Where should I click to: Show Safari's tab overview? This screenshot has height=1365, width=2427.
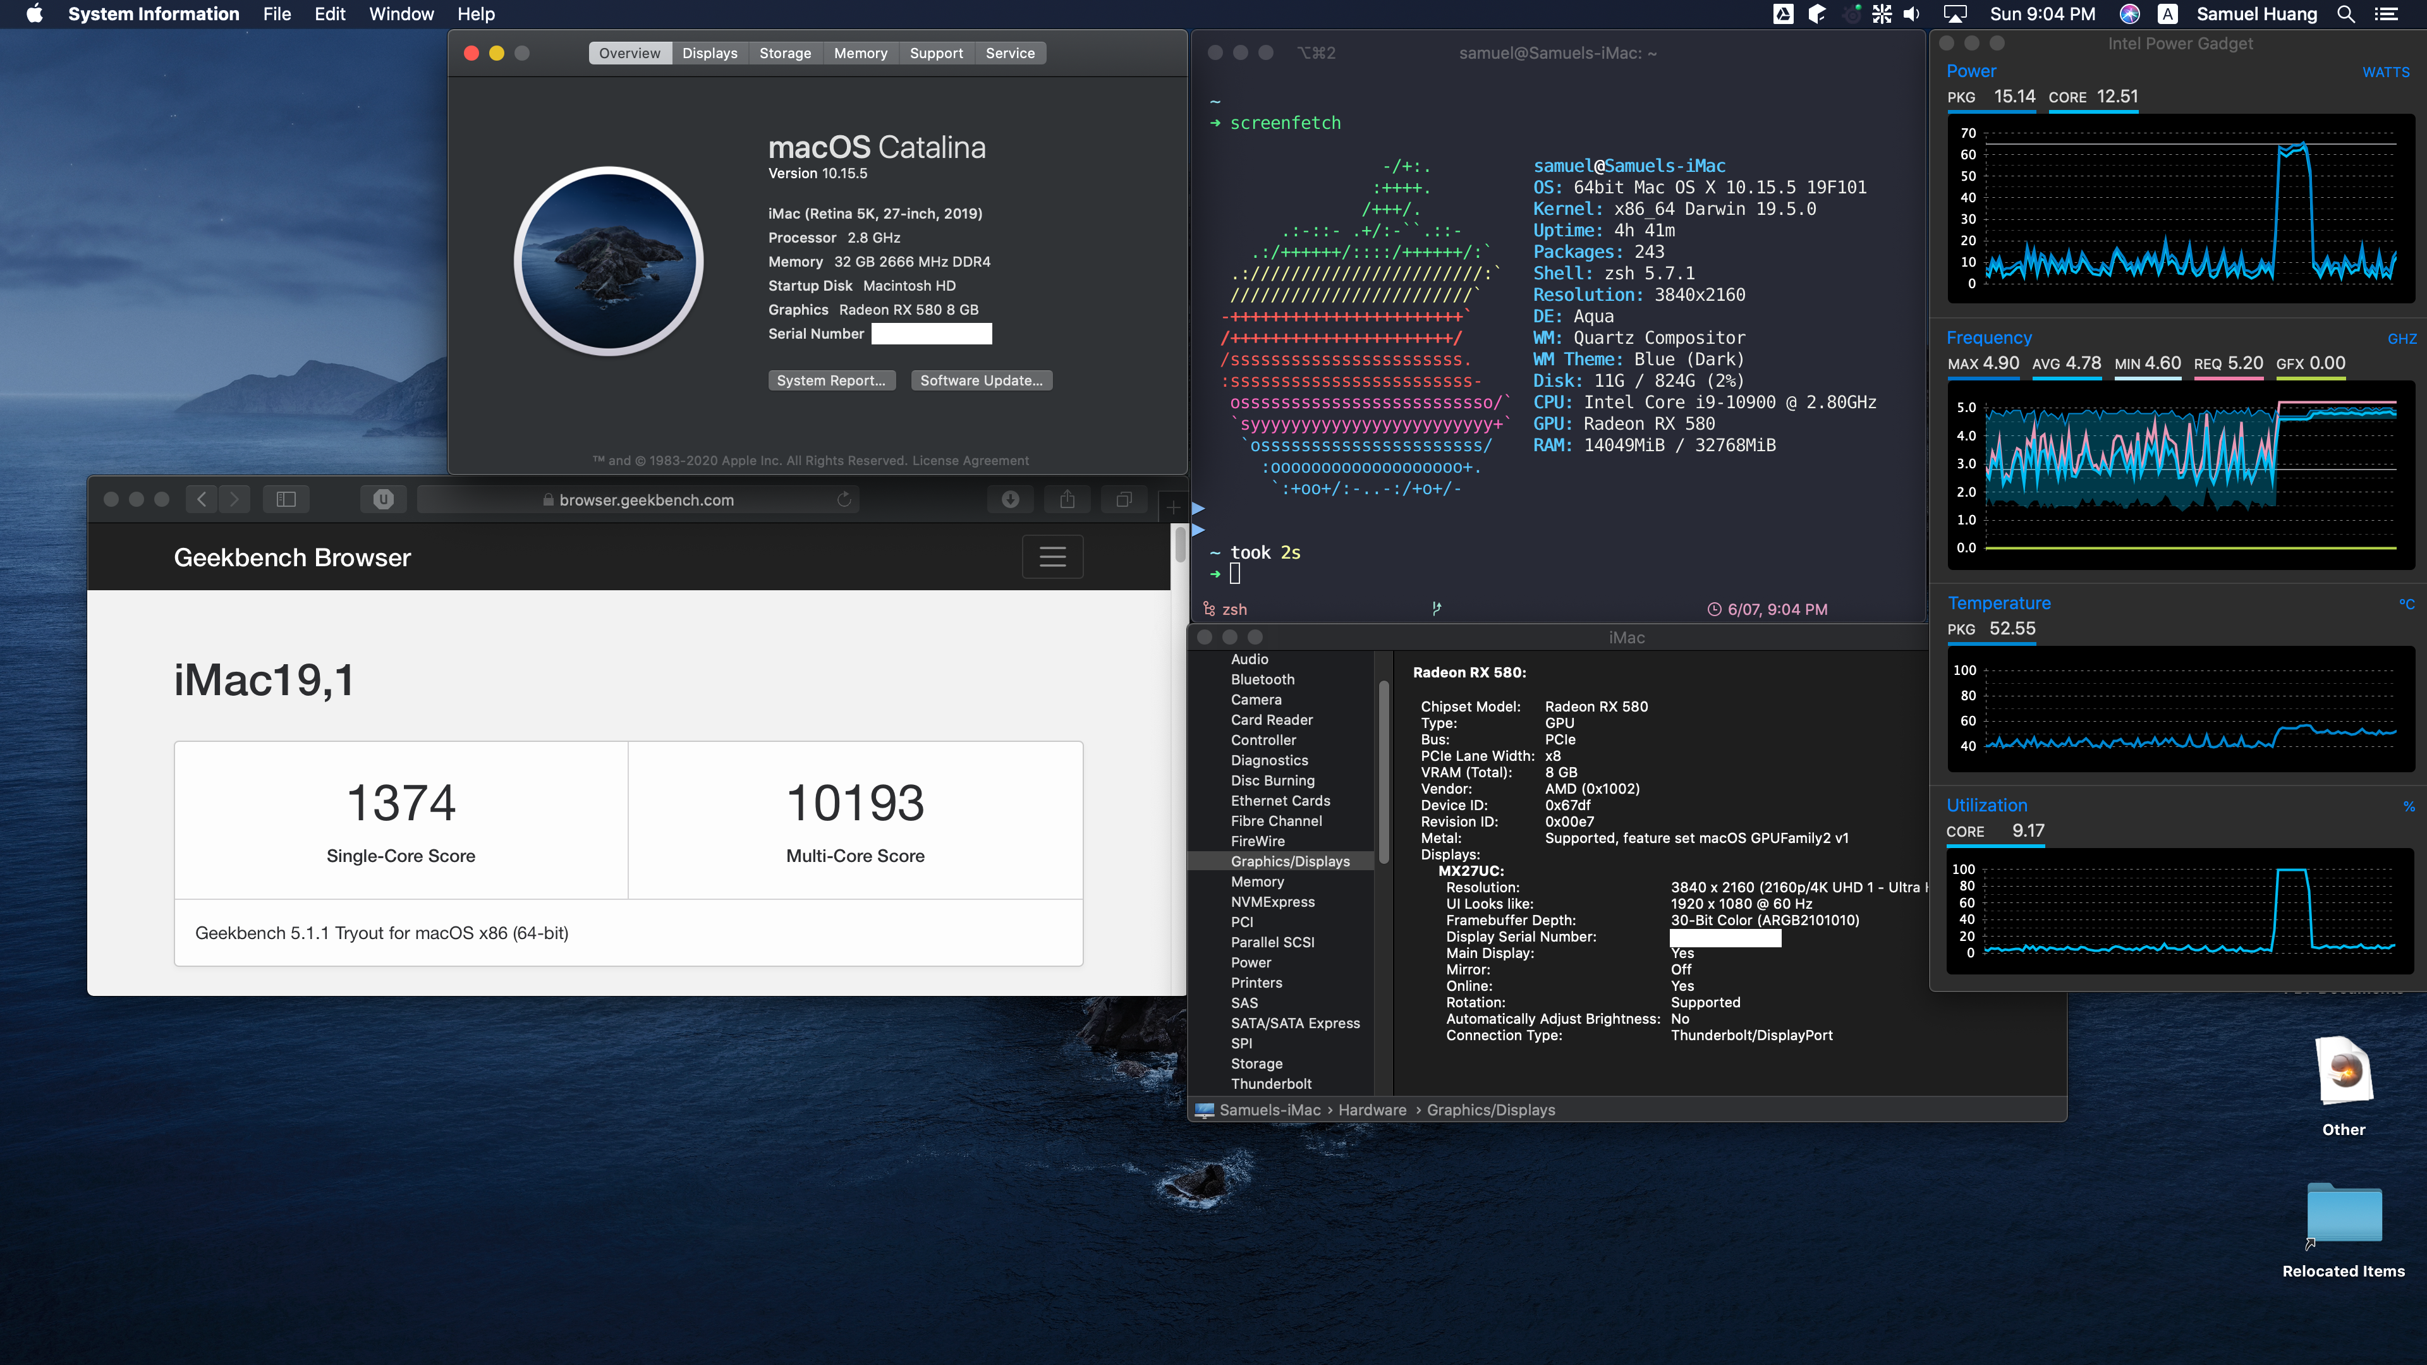(1123, 499)
